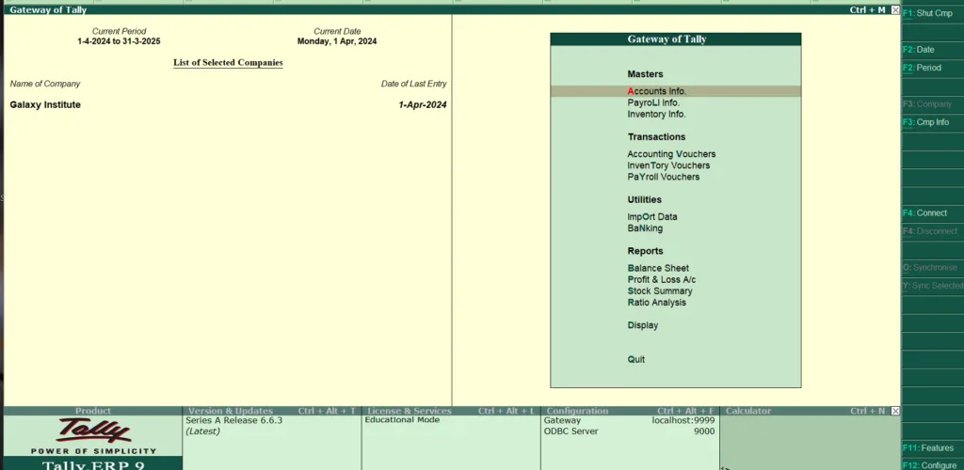Open F12: Configure
This screenshot has width=964, height=470.
932,465
